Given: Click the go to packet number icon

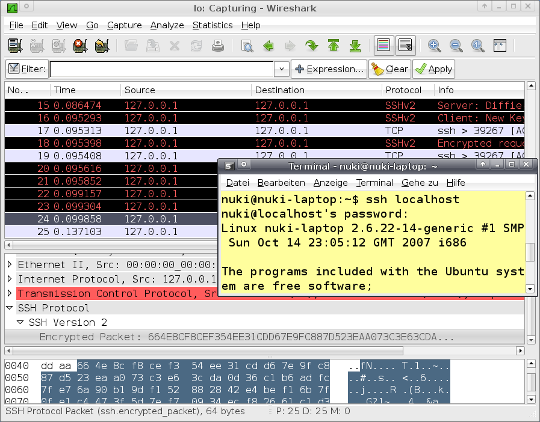Looking at the screenshot, I should coord(312,46).
